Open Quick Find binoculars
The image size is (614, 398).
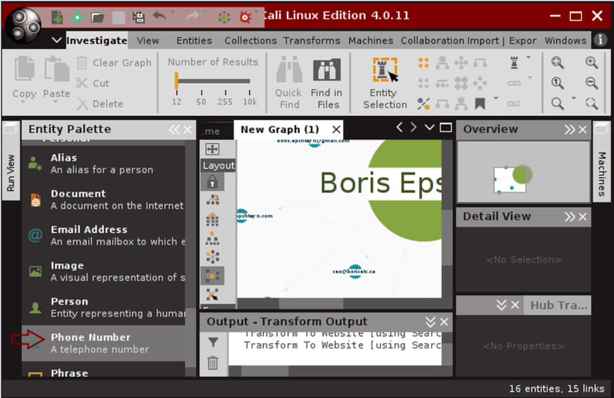tap(289, 83)
